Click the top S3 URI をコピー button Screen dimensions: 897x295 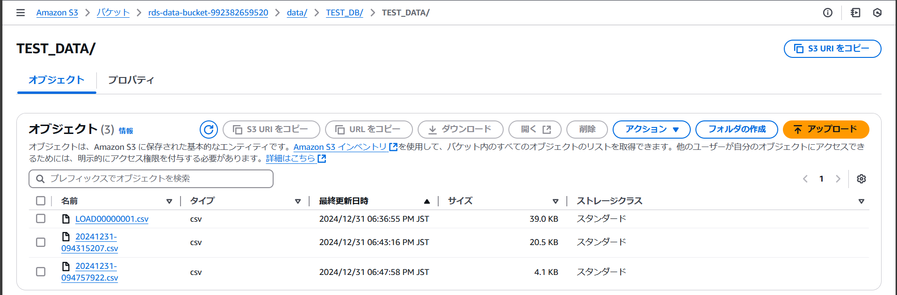pos(832,49)
